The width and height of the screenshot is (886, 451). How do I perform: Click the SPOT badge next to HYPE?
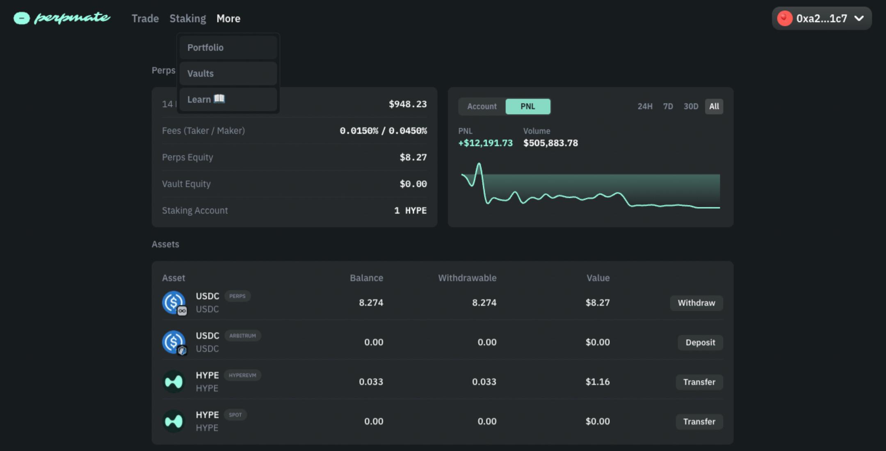[x=235, y=415]
